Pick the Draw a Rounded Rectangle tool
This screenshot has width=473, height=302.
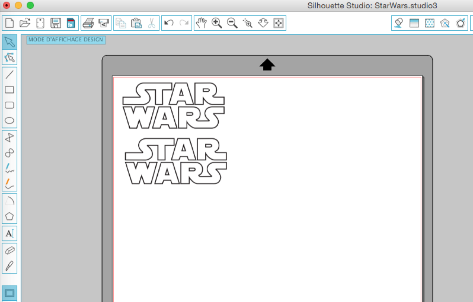tap(9, 105)
